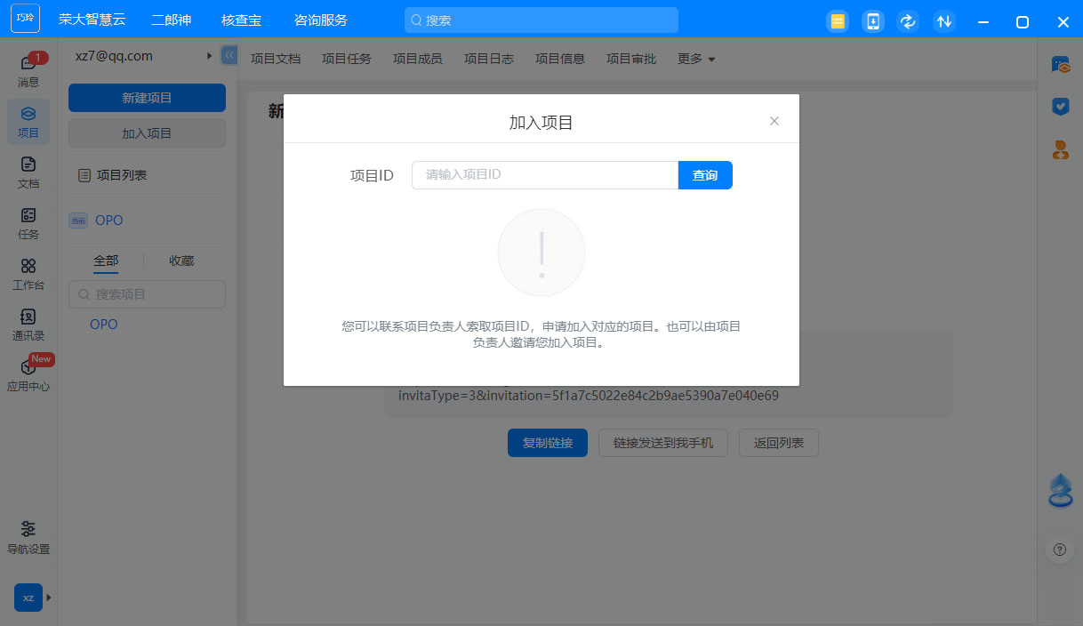Collapse the project sidebar panel

click(229, 55)
